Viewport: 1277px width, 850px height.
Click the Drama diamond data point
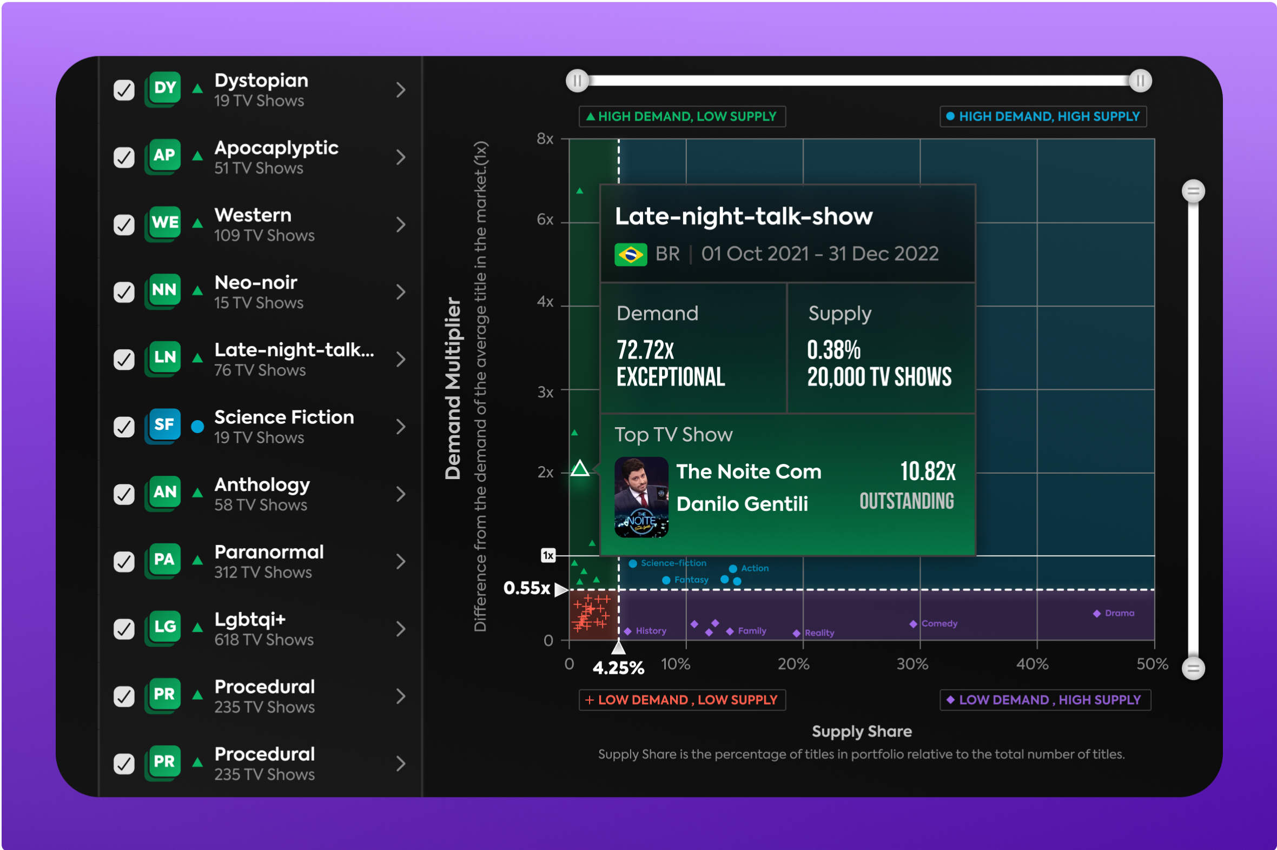(1096, 614)
